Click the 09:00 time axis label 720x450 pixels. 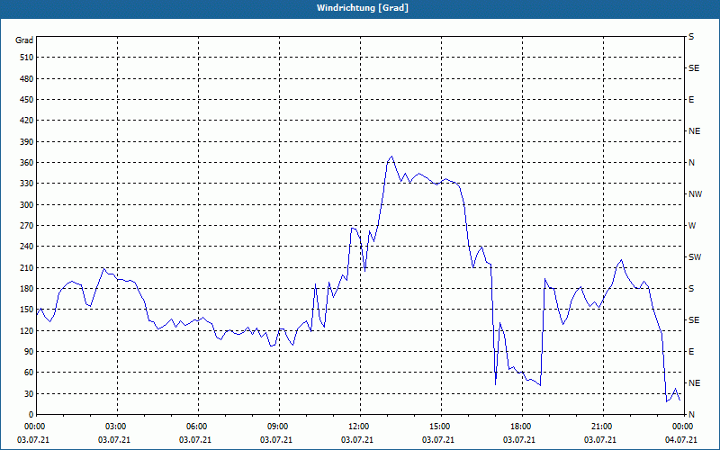coord(279,427)
